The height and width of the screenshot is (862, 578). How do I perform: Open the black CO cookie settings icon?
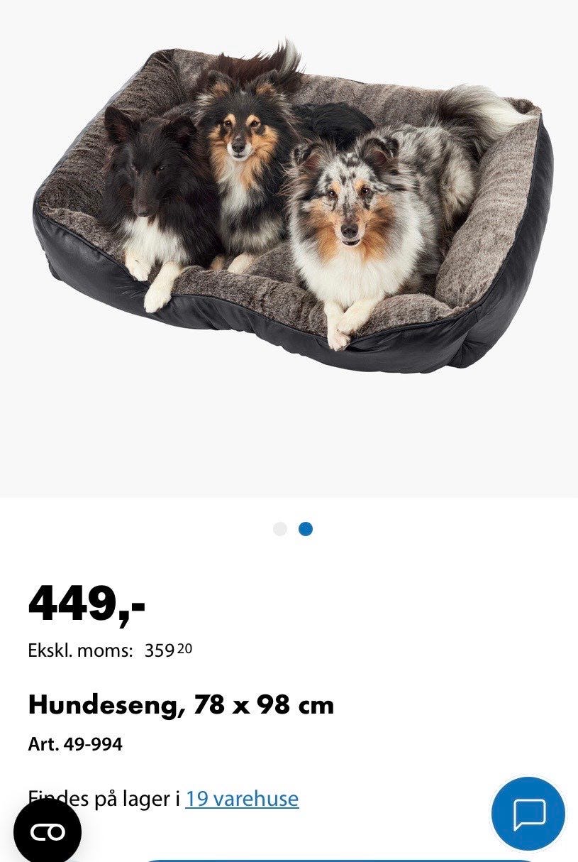click(x=48, y=831)
